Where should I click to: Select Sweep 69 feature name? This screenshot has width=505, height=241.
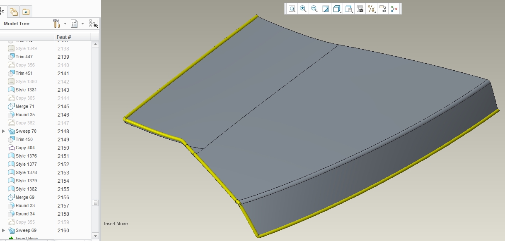point(26,230)
